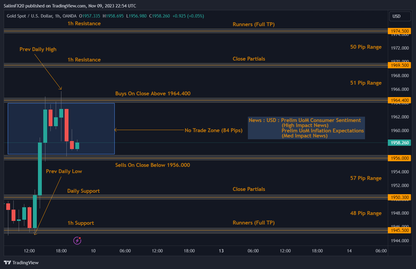Image resolution: width=416 pixels, height=269 pixels.
Task: Click the '14' date marker on time axis
Action: (349, 251)
